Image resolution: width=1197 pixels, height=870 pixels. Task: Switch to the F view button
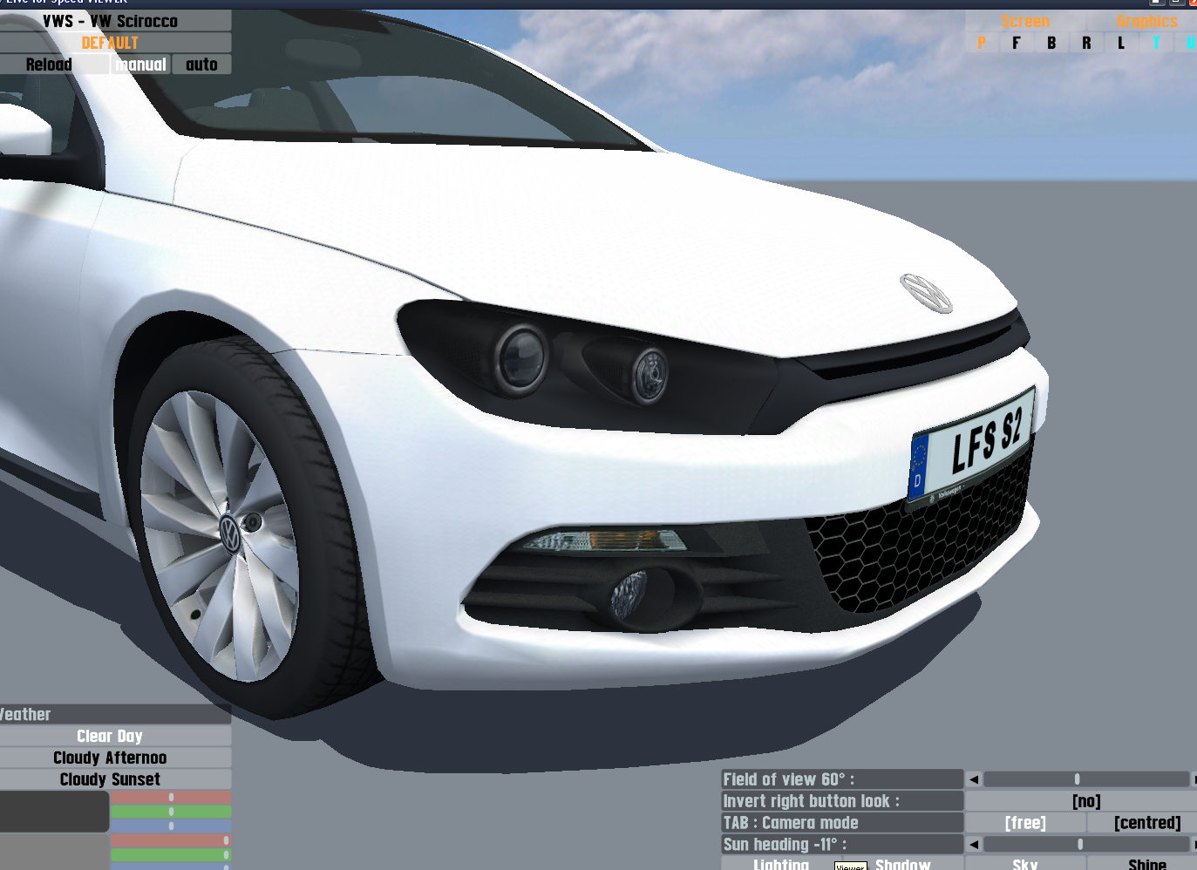click(x=1017, y=43)
